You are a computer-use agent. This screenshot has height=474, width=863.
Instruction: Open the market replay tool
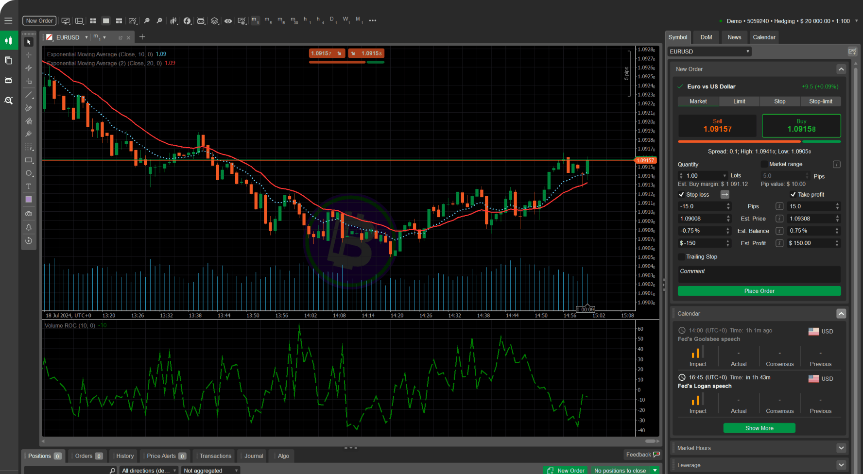point(29,241)
